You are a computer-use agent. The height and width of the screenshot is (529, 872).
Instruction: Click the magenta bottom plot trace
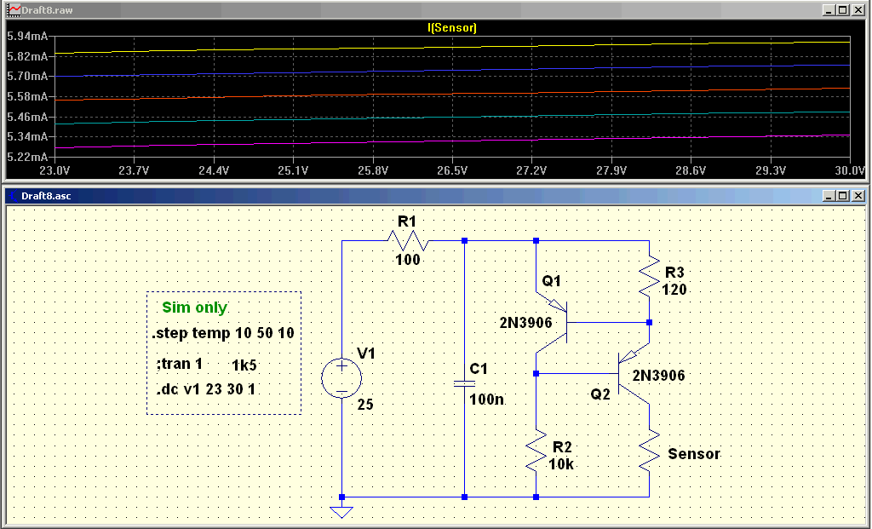452,141
